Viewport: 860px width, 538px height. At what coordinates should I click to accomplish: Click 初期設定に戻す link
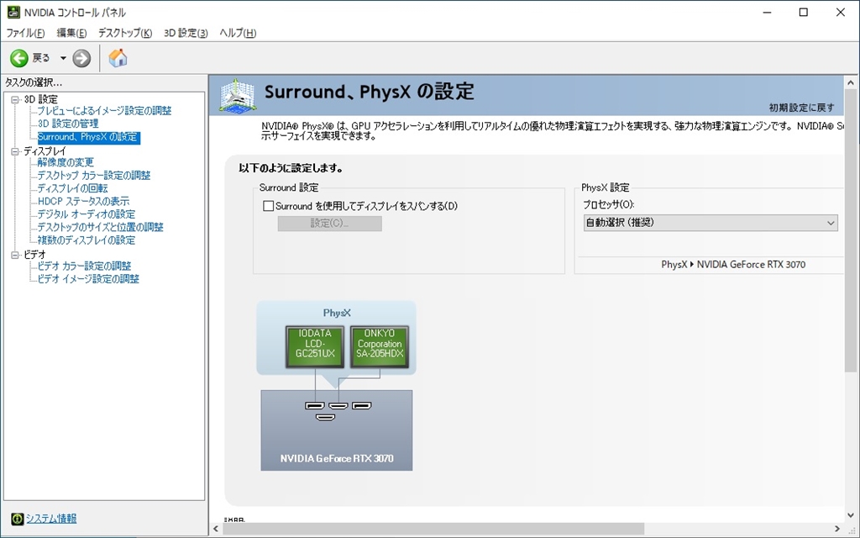(x=801, y=108)
